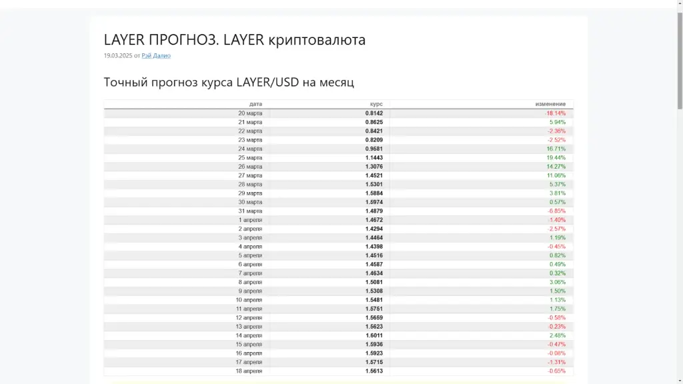Click the page title 'LAYER ПРОГНОЗ. LAYER криптовалюта'
The width and height of the screenshot is (683, 384).
(x=234, y=39)
